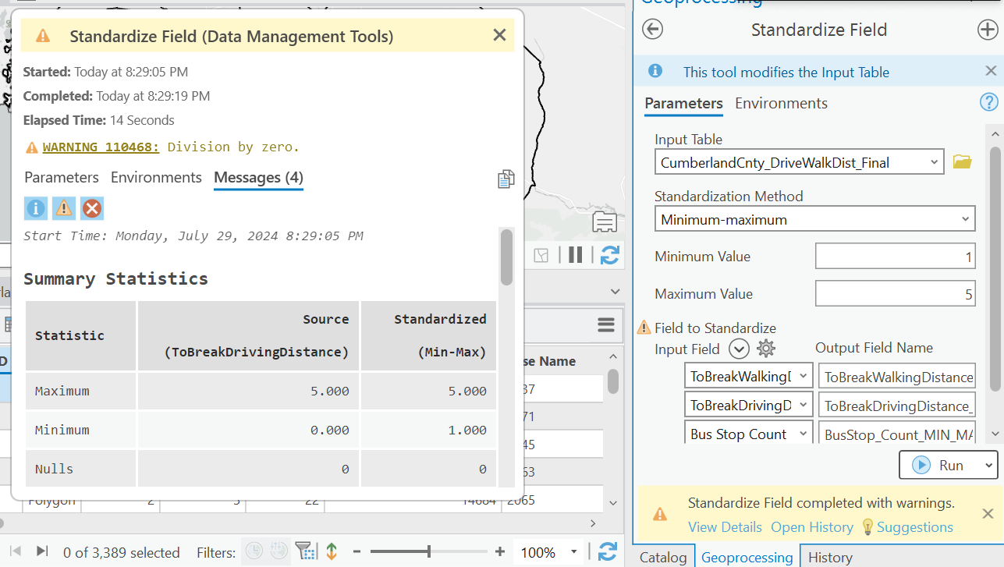Image resolution: width=1004 pixels, height=567 pixels.
Task: Open tool help question mark icon
Action: click(988, 102)
